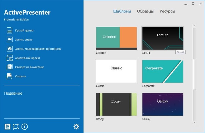Choose Импорт из PowerPoint
Screen dimensions: 205x133
coord(29,67)
